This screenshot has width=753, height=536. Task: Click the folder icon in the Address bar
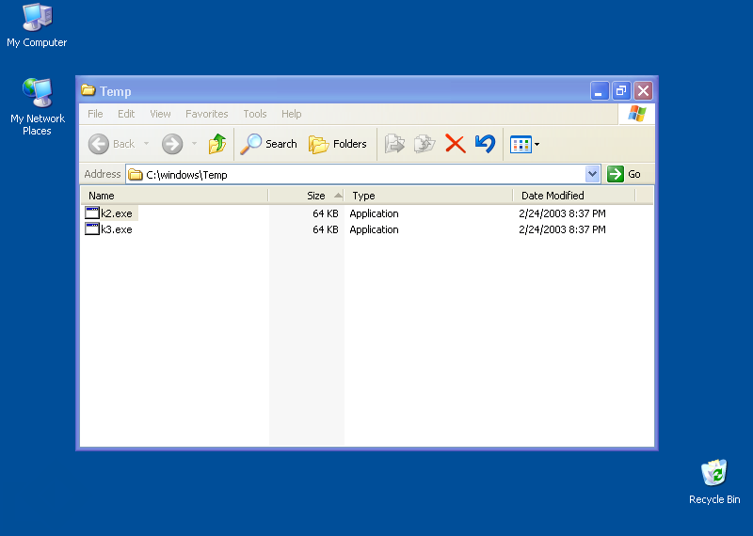(136, 174)
